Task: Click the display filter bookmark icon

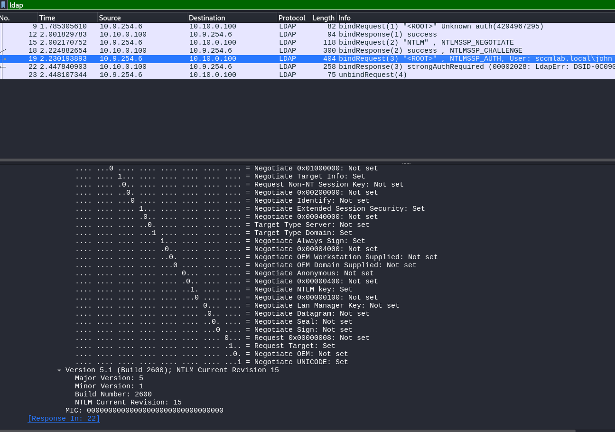Action: pos(4,5)
